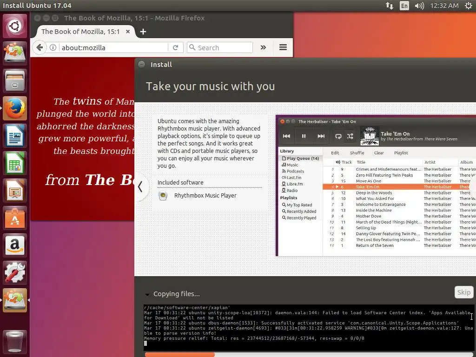This screenshot has height=357, width=476.
Task: Open LibreOffice Calc from the launcher
Action: point(14,163)
